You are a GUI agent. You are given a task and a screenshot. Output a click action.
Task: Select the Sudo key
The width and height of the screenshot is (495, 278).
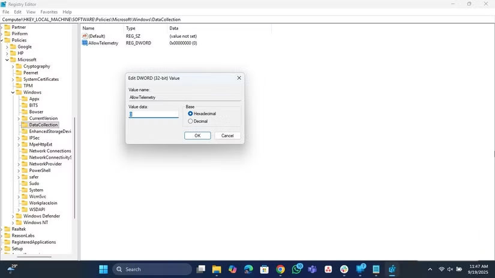[34, 183]
